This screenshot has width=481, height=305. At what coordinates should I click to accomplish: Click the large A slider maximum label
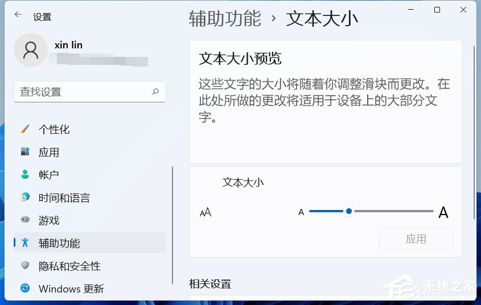click(443, 212)
